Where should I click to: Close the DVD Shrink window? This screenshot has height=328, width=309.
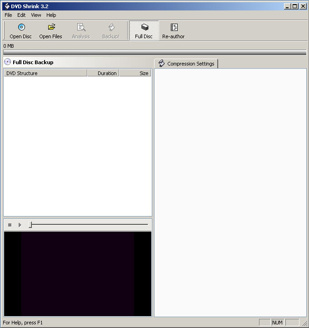click(x=303, y=6)
